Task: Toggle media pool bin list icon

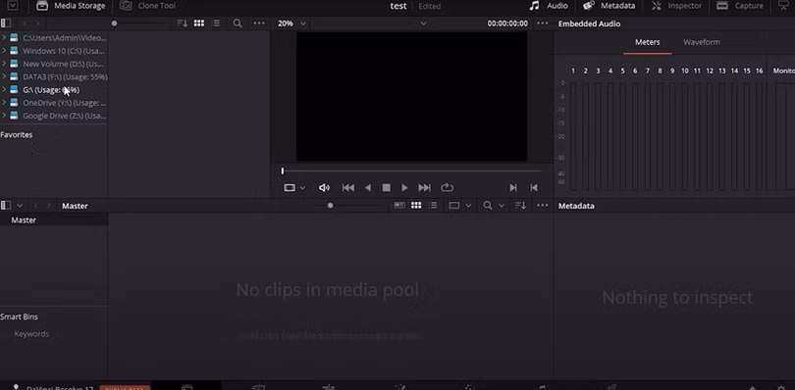Action: click(6, 205)
